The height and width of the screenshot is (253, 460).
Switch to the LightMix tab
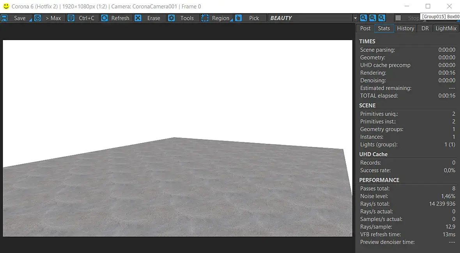coord(446,28)
